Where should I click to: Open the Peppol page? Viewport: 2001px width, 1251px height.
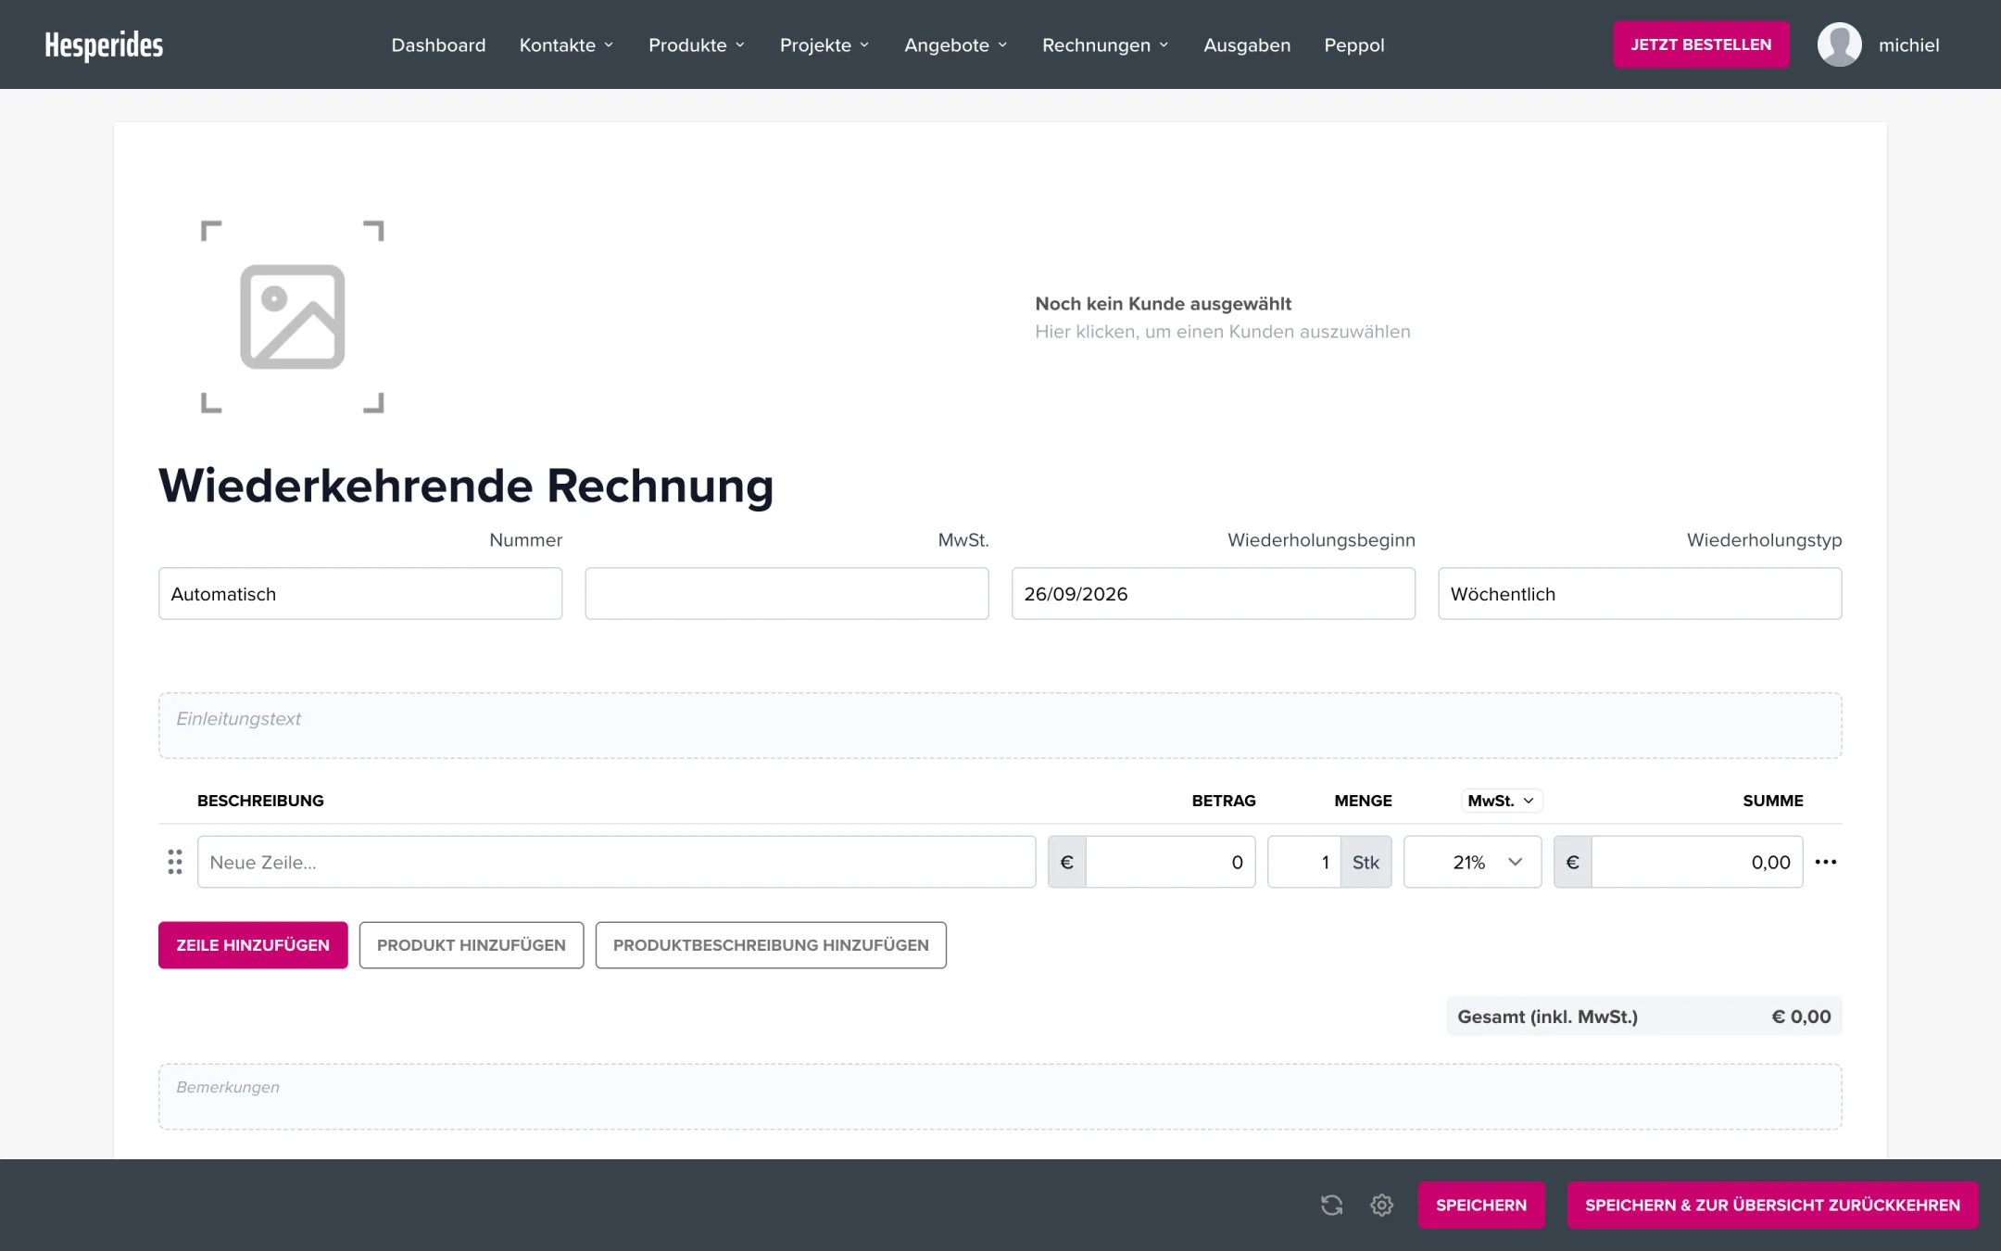click(x=1353, y=44)
